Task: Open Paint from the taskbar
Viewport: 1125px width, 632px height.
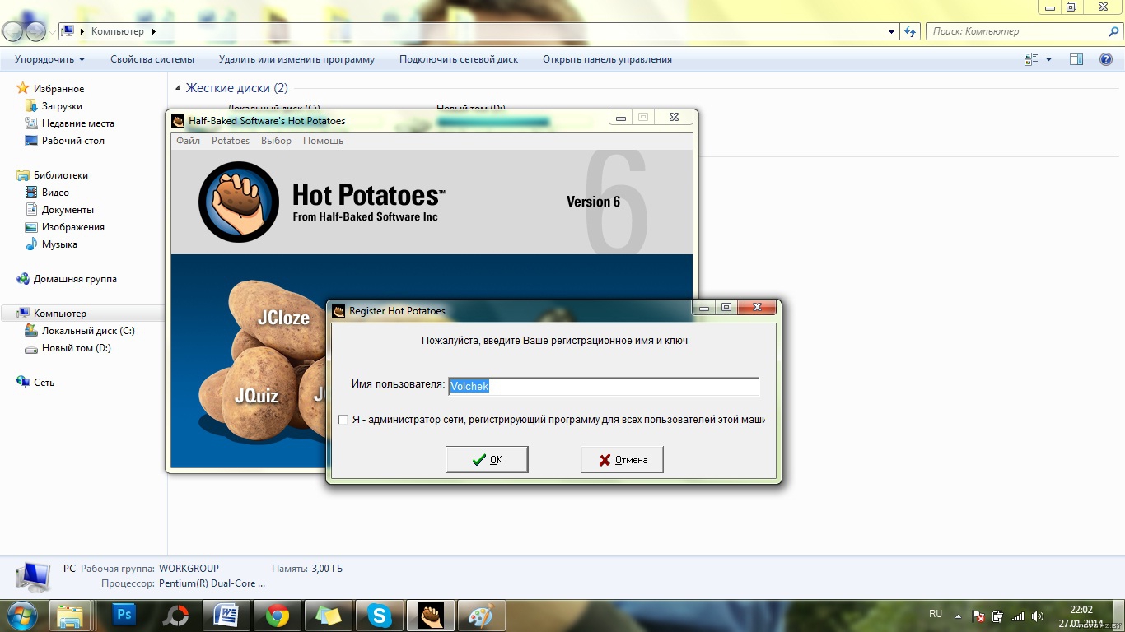Action: tap(481, 615)
